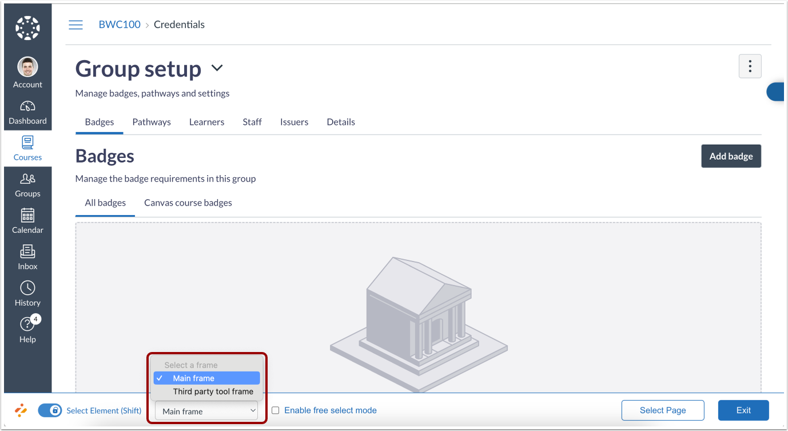Screen dimensions: 788x431
Task: Click the Help notification badge 4
Action: (35, 319)
